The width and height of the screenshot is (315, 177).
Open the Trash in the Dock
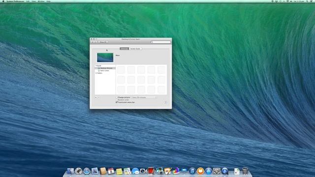[245, 171]
